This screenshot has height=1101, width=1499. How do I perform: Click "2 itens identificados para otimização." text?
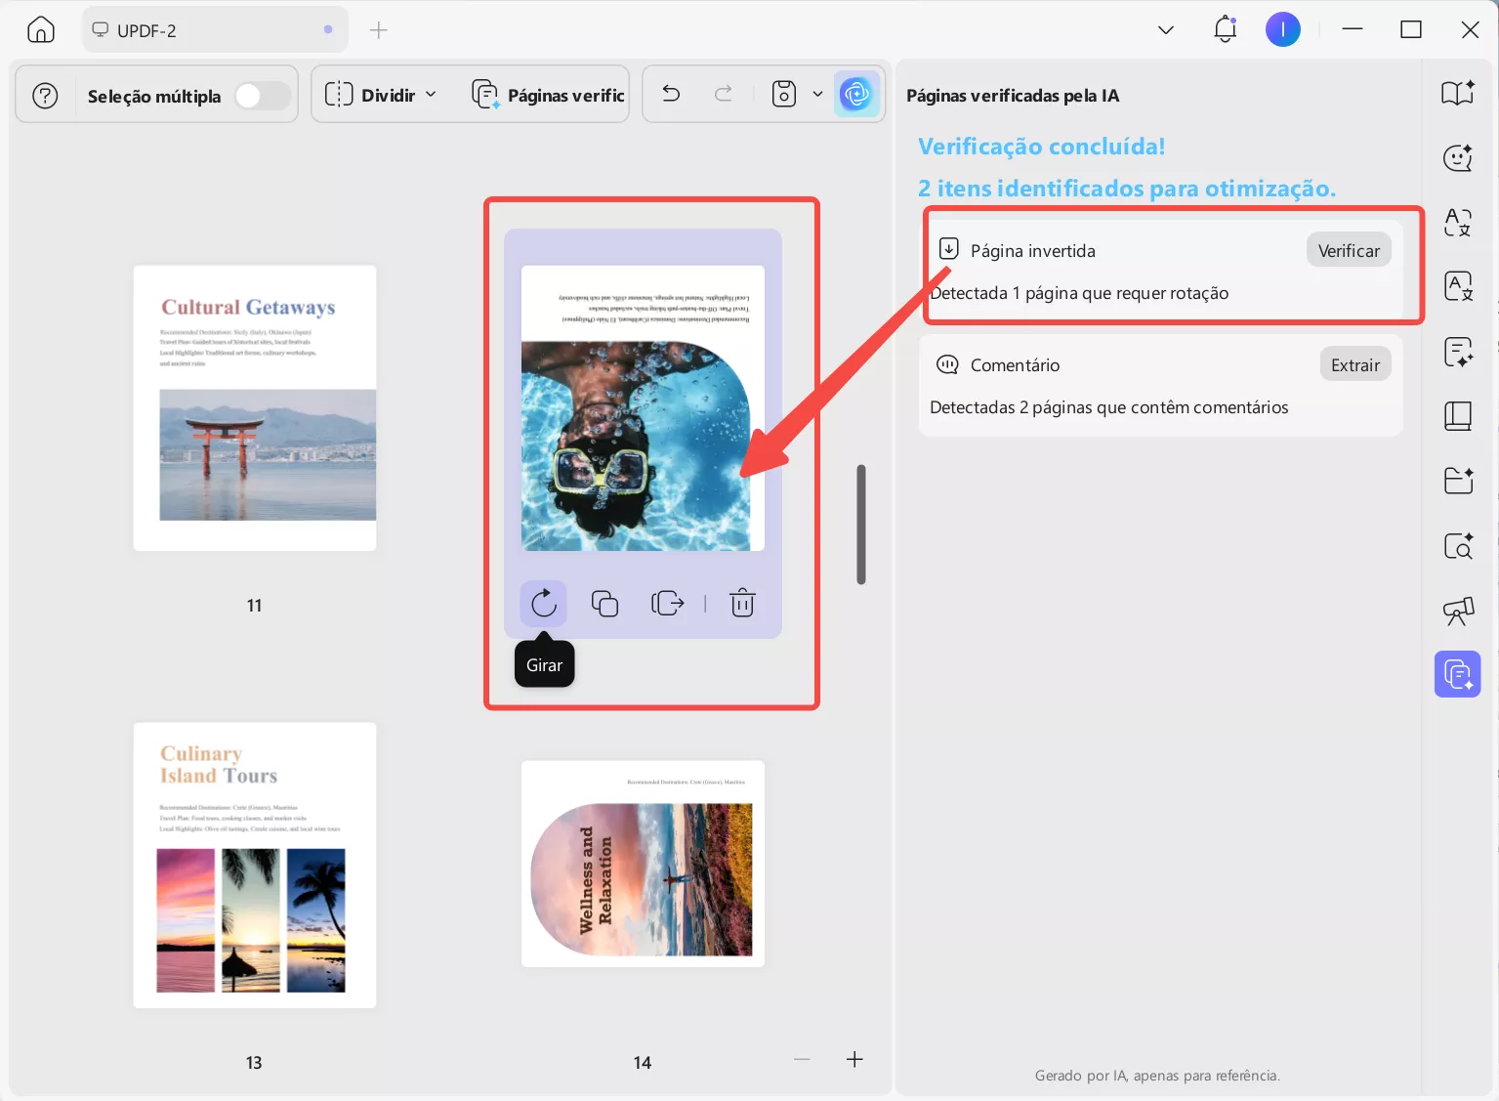pos(1127,189)
